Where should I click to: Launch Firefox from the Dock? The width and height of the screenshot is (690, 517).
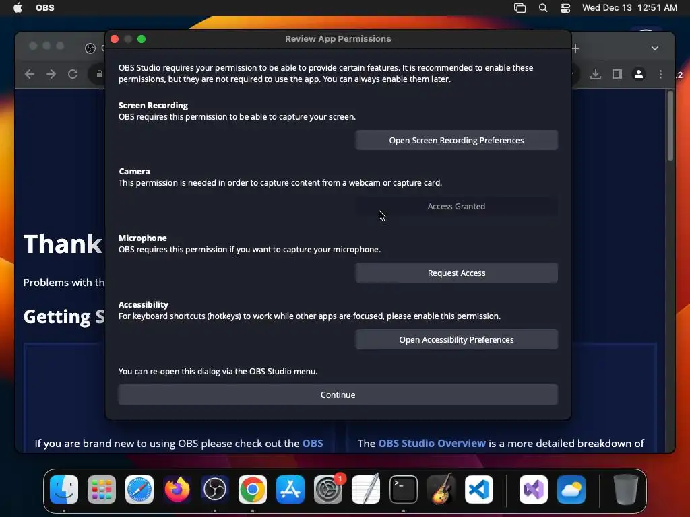pyautogui.click(x=177, y=489)
